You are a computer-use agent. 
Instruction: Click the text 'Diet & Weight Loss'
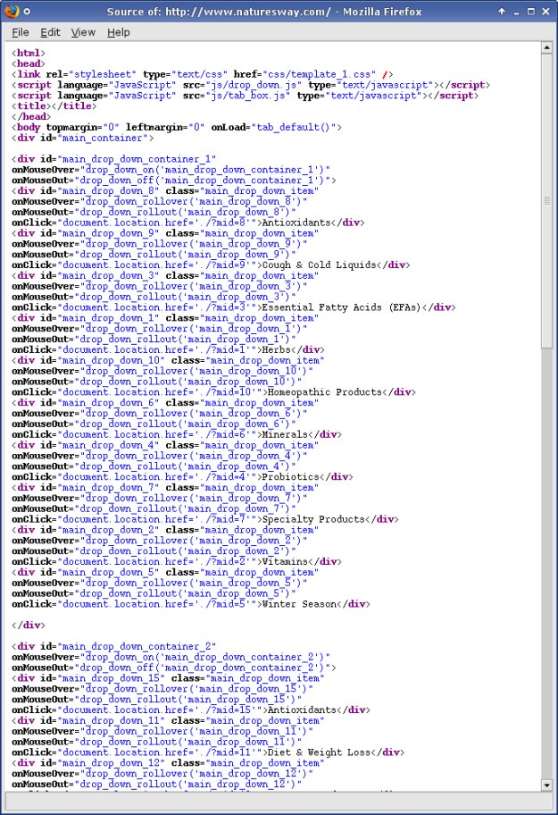[319, 752]
